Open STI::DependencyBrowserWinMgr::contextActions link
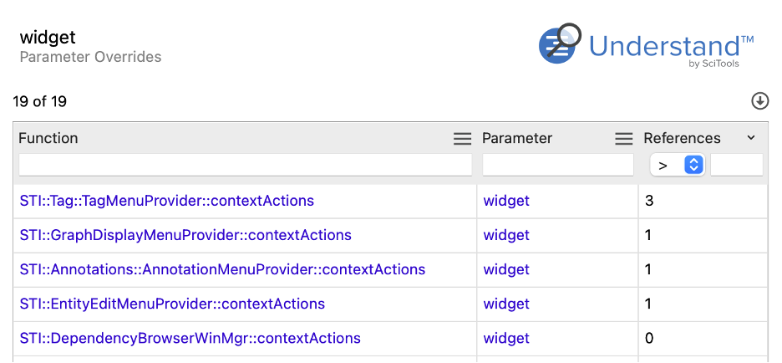This screenshot has width=782, height=363. coord(190,339)
